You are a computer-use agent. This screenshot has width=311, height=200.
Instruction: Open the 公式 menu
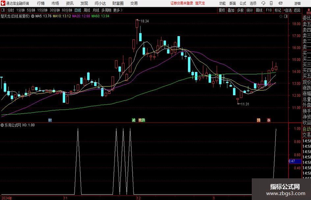243,3
